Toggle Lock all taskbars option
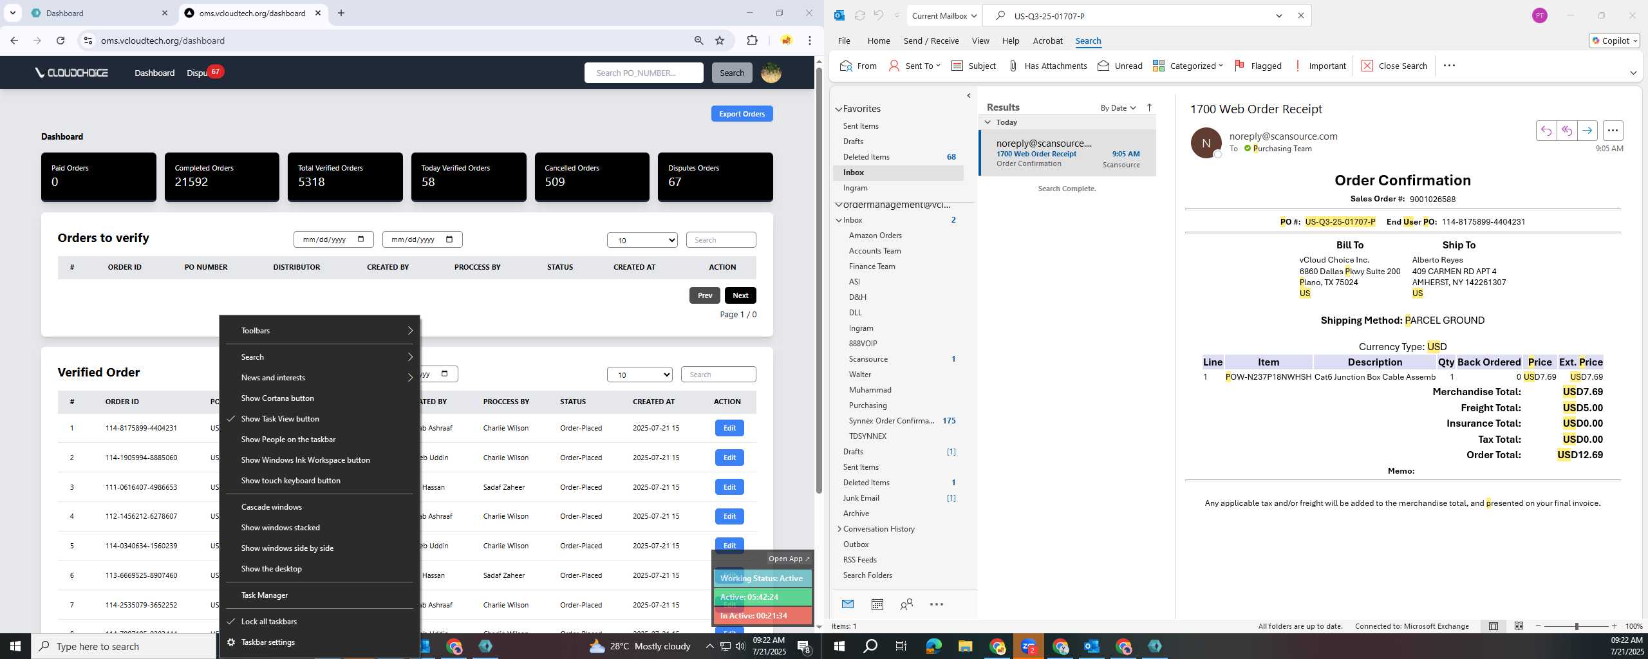Viewport: 1648px width, 659px height. click(319, 621)
